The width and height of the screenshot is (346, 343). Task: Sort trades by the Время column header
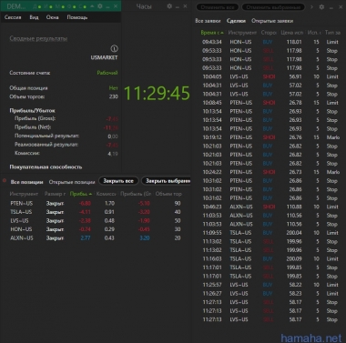212,33
